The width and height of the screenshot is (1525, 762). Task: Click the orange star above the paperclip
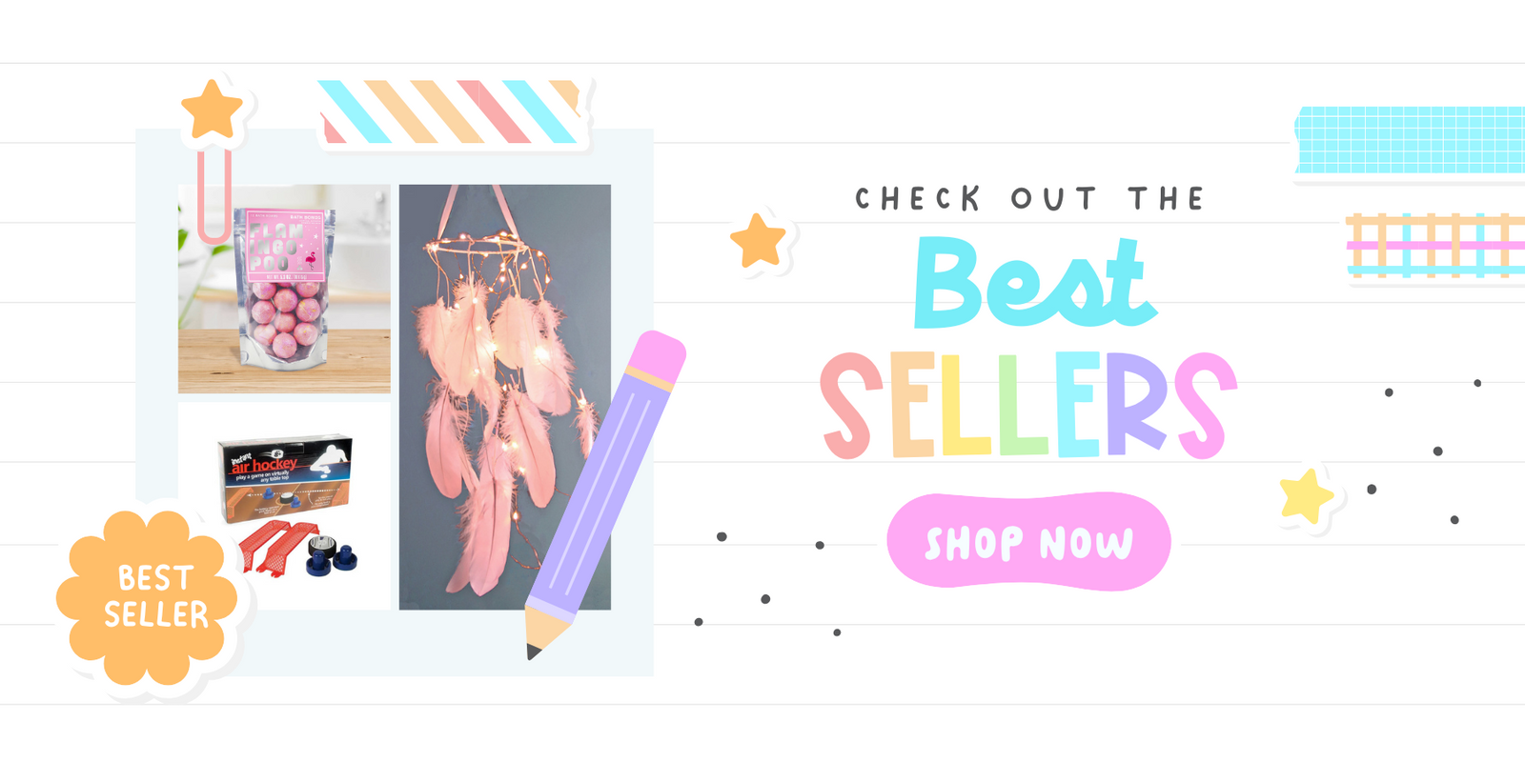click(x=212, y=110)
